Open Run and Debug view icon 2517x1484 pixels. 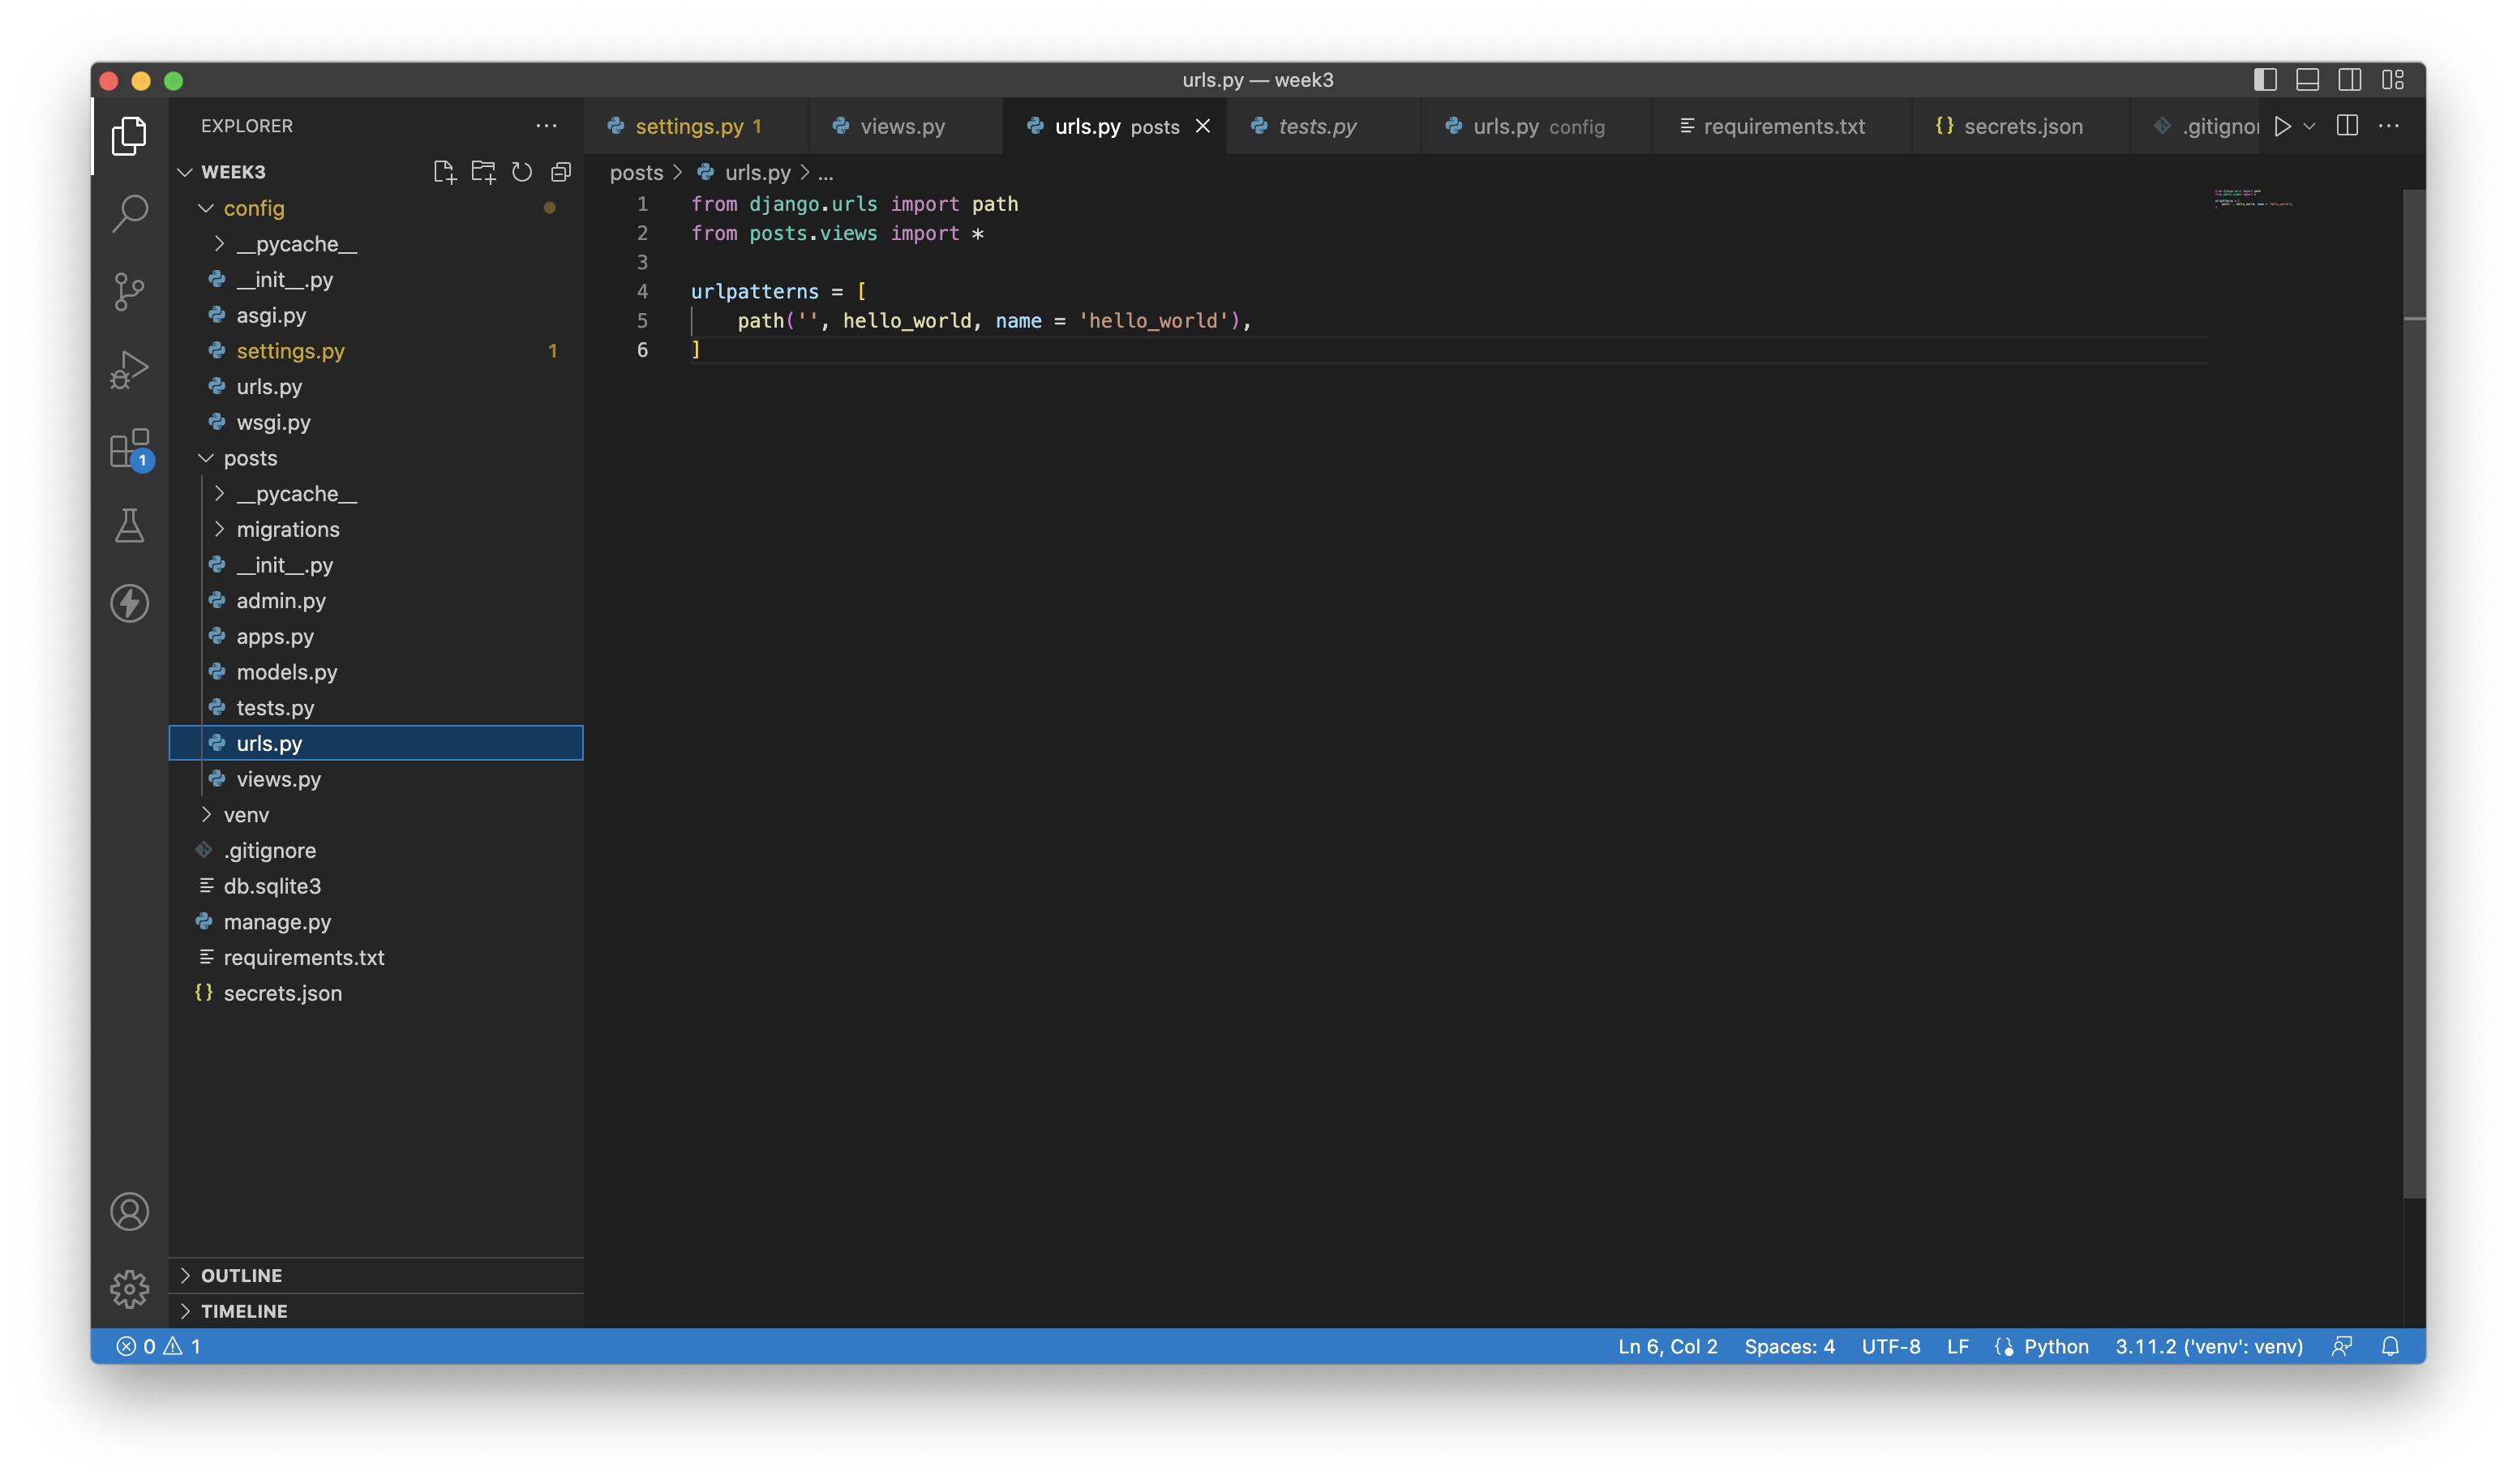pos(129,369)
